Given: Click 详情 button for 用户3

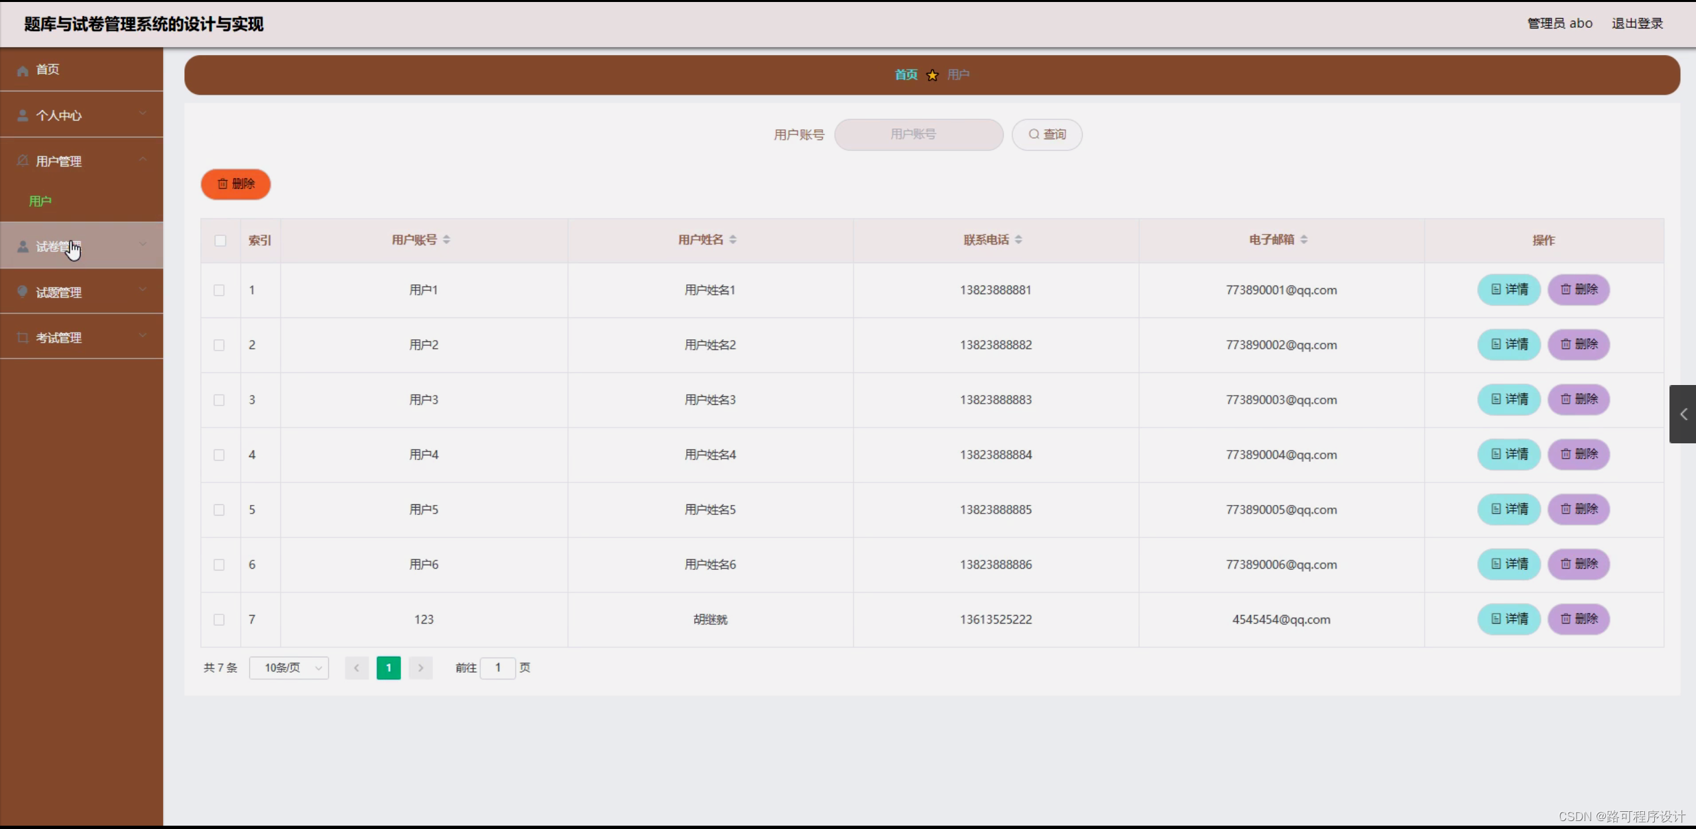Looking at the screenshot, I should coord(1508,400).
